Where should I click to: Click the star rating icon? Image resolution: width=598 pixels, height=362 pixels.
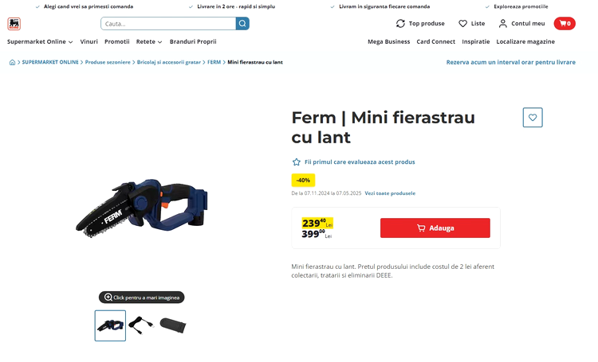pyautogui.click(x=297, y=162)
